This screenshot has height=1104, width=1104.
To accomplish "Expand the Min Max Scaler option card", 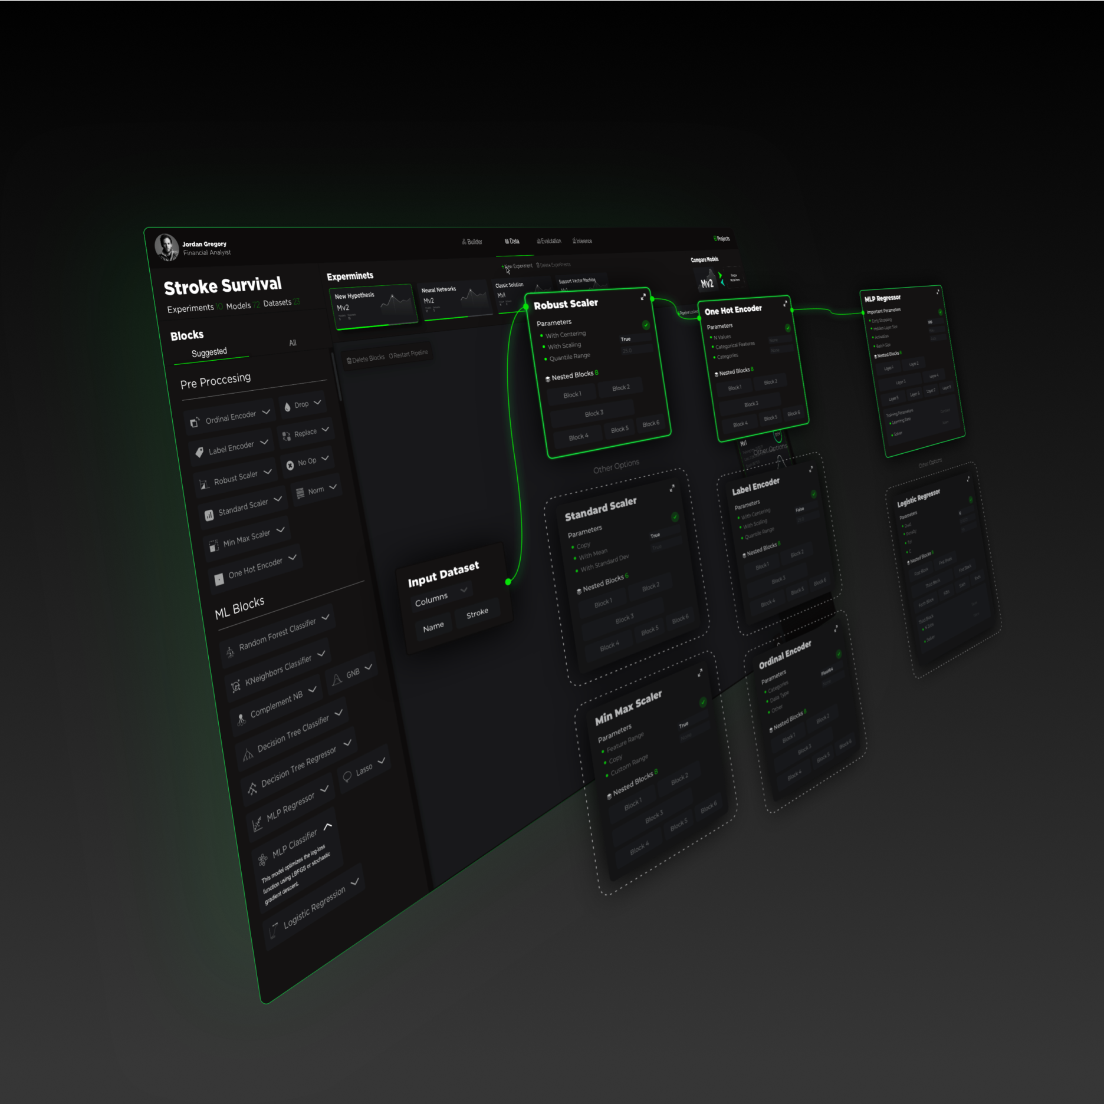I will click(x=700, y=673).
